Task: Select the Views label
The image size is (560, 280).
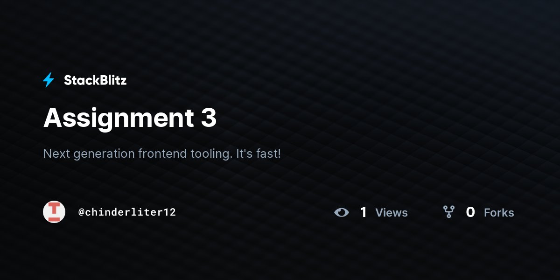Action: pyautogui.click(x=392, y=213)
